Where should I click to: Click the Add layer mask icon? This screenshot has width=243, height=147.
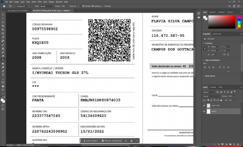click(222, 144)
